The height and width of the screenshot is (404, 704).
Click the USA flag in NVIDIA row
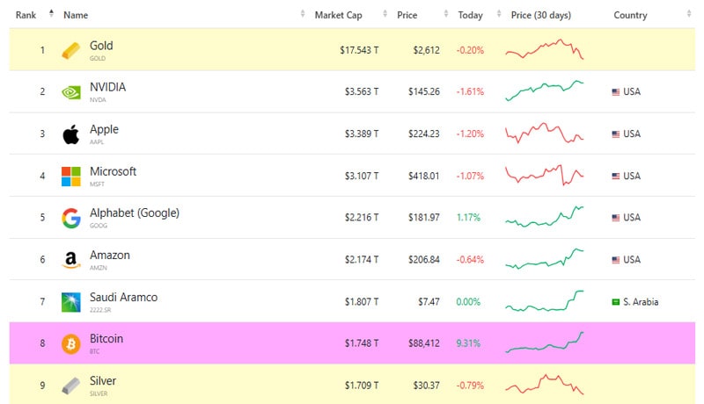(615, 92)
